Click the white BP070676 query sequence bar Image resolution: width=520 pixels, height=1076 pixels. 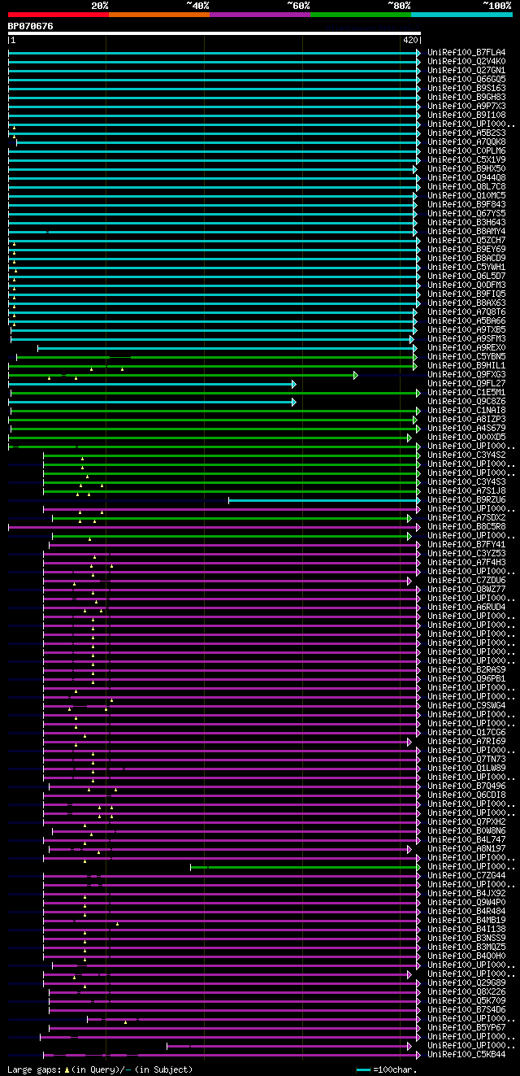[x=214, y=33]
